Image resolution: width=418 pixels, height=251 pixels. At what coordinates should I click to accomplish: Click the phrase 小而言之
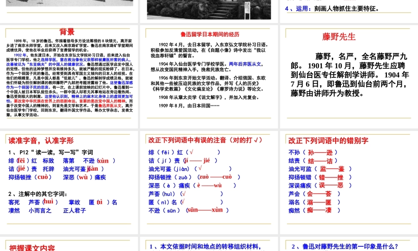(40, 211)
